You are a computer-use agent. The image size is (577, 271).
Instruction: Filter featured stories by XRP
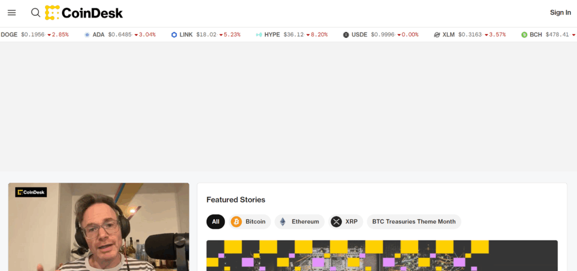tap(346, 222)
